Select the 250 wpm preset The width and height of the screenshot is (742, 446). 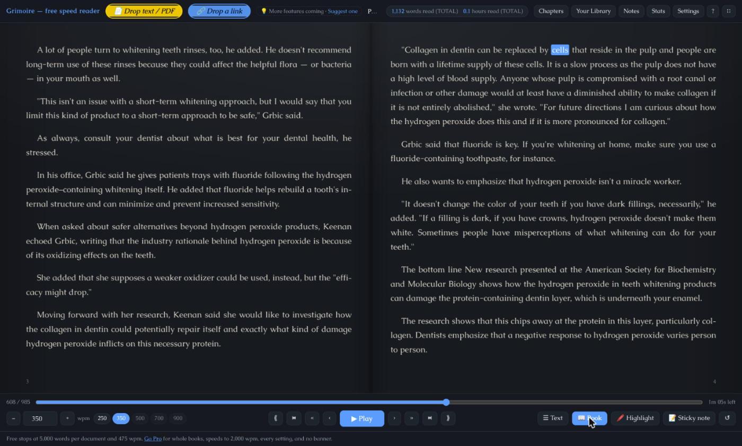click(x=102, y=418)
